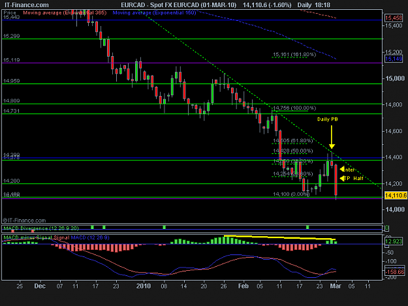The width and height of the screenshot is (408, 306).
Task: Click 14,400 on the price axis
Action: 394,157
